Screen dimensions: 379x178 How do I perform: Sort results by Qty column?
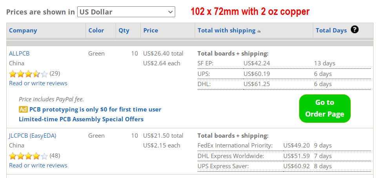pyautogui.click(x=124, y=31)
